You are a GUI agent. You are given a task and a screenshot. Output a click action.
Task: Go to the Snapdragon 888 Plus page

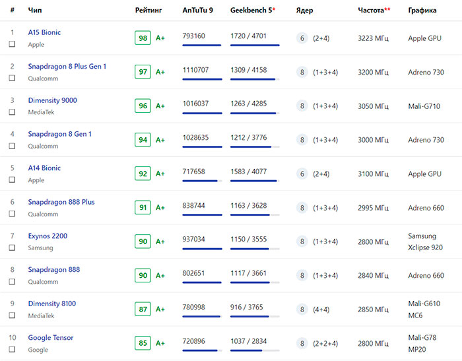pos(61,202)
